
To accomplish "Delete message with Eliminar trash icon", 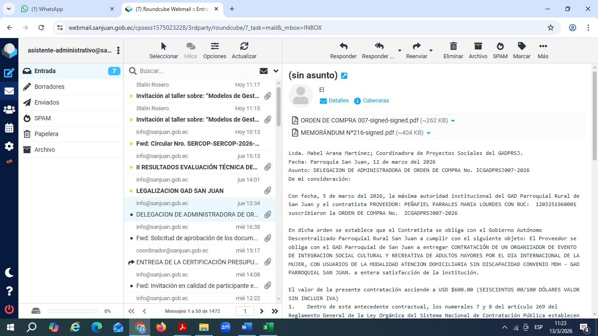I will pos(453,50).
